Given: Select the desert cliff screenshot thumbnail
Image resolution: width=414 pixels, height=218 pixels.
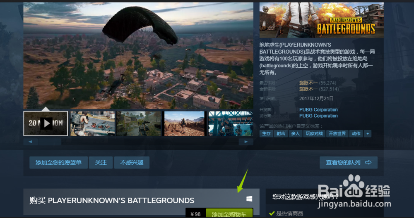Looking at the screenshot, I should point(185,123).
